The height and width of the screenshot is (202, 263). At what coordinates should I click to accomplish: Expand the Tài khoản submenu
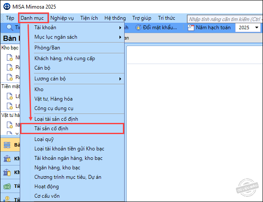(77, 28)
